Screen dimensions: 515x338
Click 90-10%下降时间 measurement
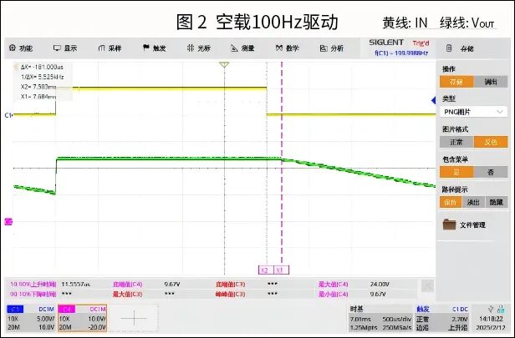pyautogui.click(x=33, y=294)
